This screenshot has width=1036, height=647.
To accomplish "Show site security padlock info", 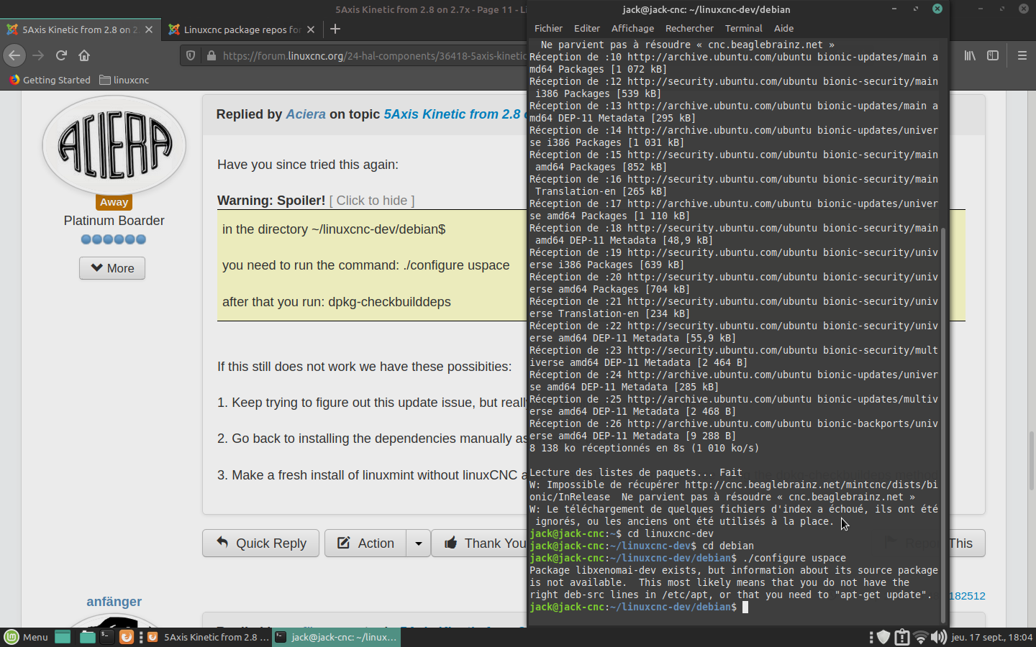I will (212, 55).
